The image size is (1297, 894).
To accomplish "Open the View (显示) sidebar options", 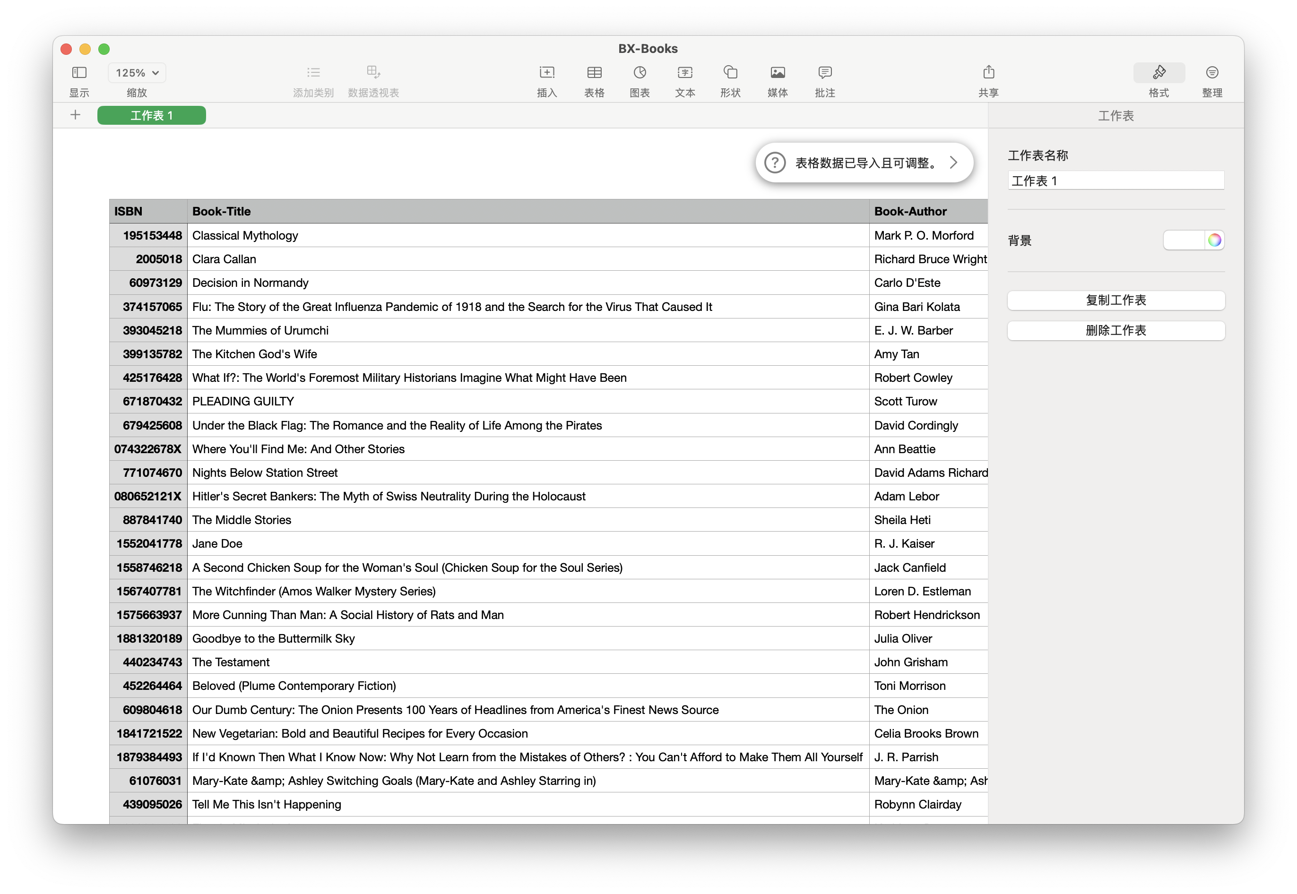I will (x=79, y=73).
